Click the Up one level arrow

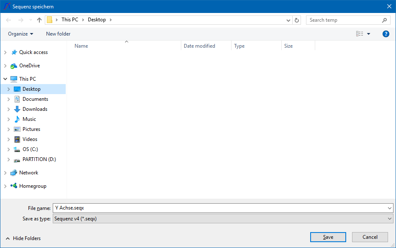pyautogui.click(x=39, y=20)
